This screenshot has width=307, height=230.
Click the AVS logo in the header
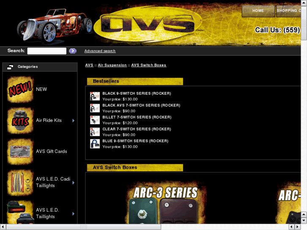pos(148,24)
